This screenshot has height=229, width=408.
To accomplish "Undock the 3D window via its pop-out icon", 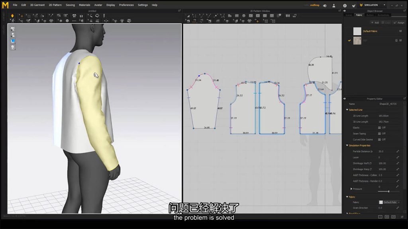I will (179, 11).
